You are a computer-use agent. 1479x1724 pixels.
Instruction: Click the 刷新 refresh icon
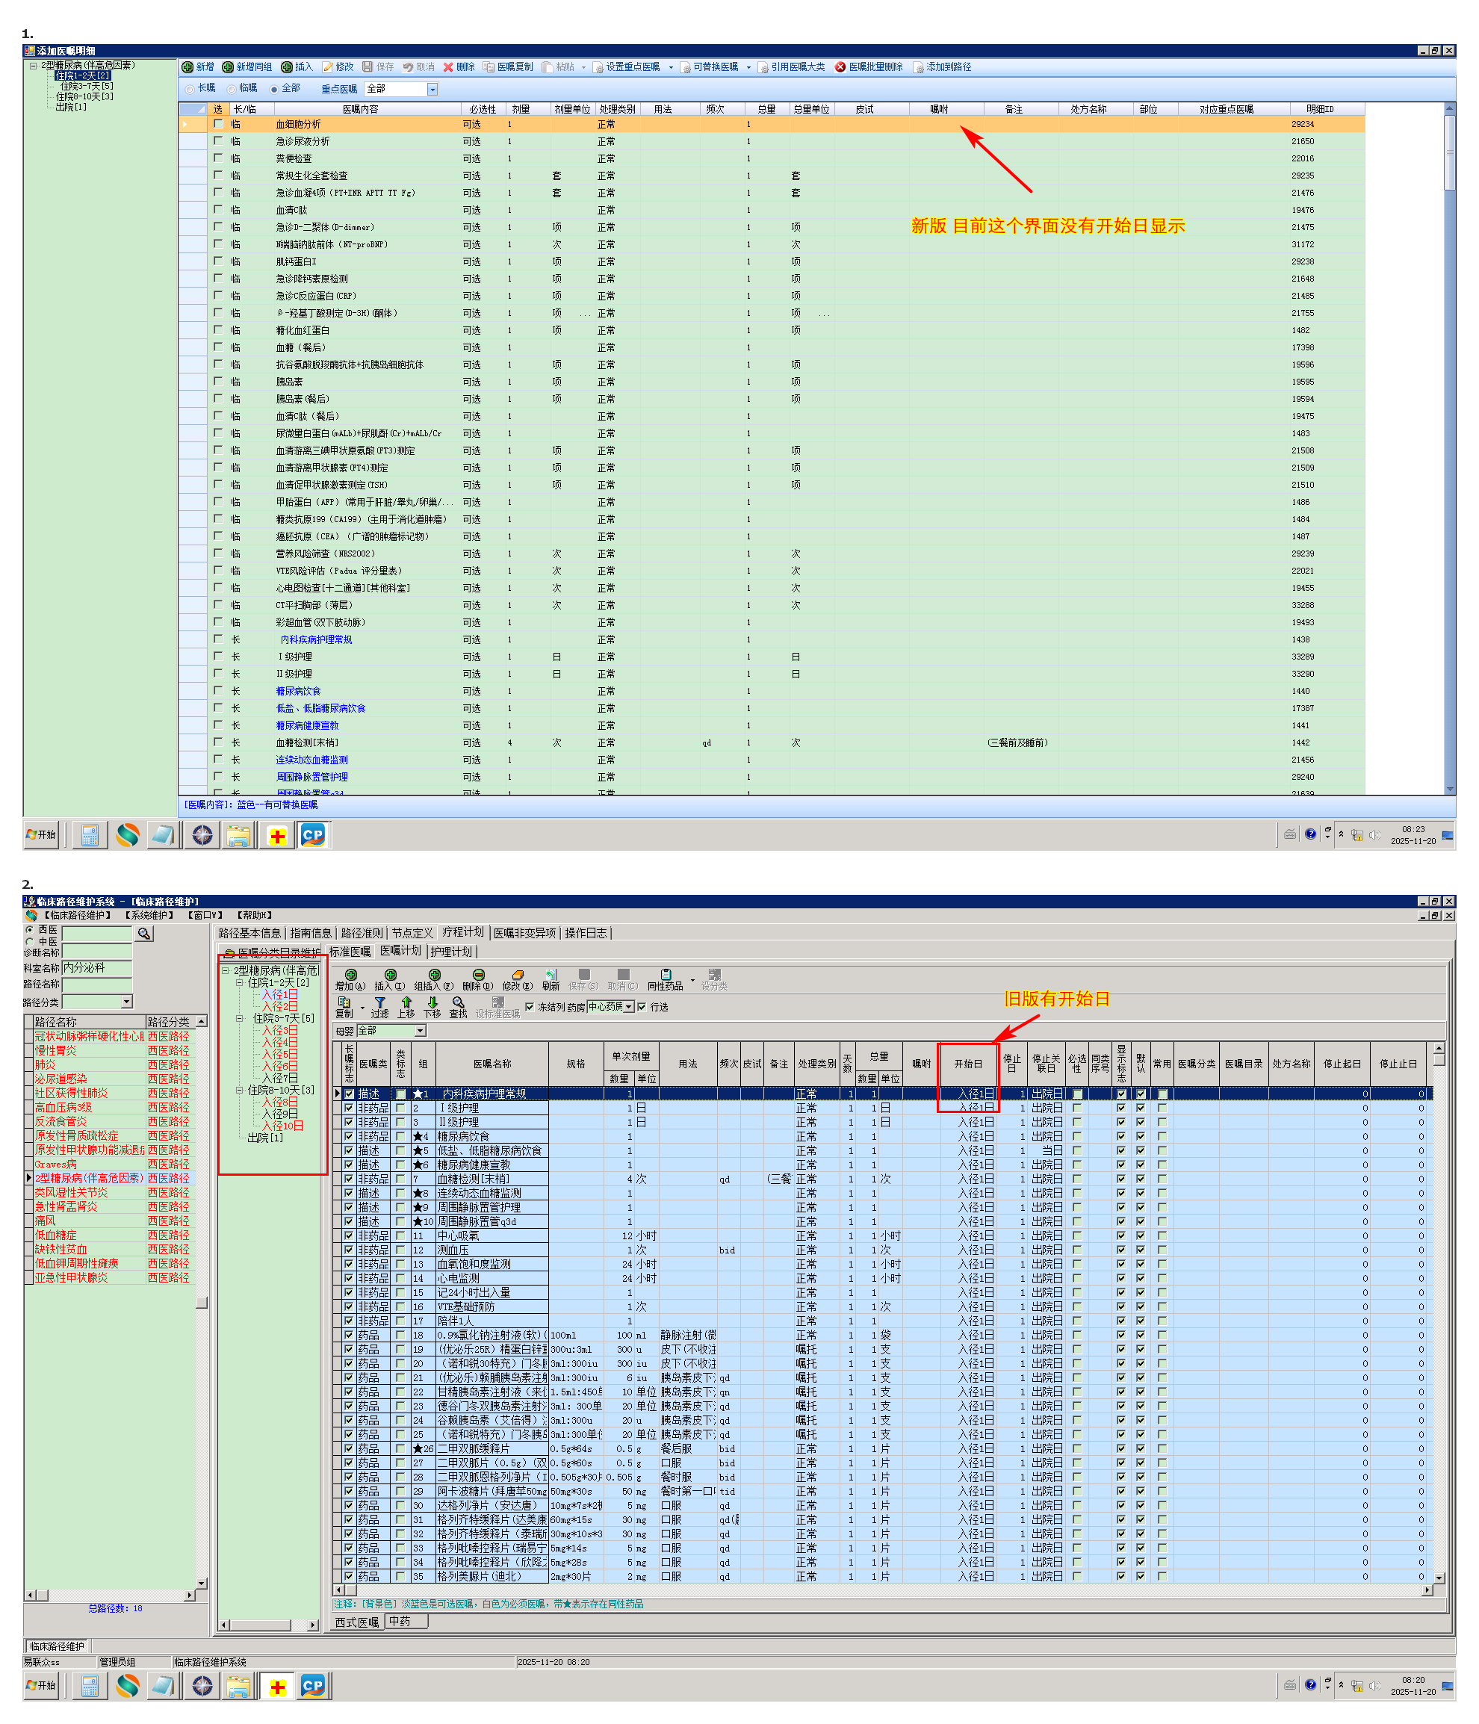[x=551, y=975]
